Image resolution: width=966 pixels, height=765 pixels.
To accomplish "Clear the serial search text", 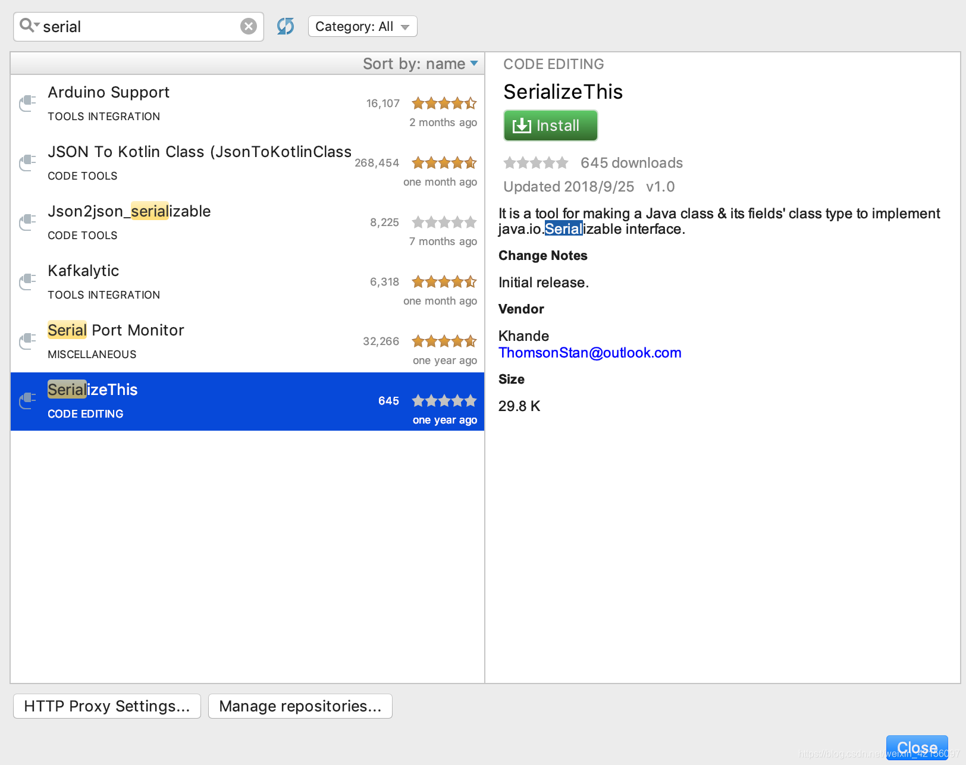I will [x=249, y=26].
